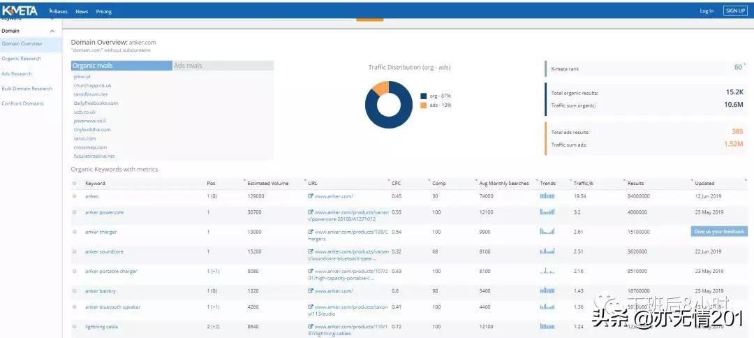Viewport: 754px width, 338px height.
Task: Open external link icon for anker charger URL
Action: (x=311, y=232)
